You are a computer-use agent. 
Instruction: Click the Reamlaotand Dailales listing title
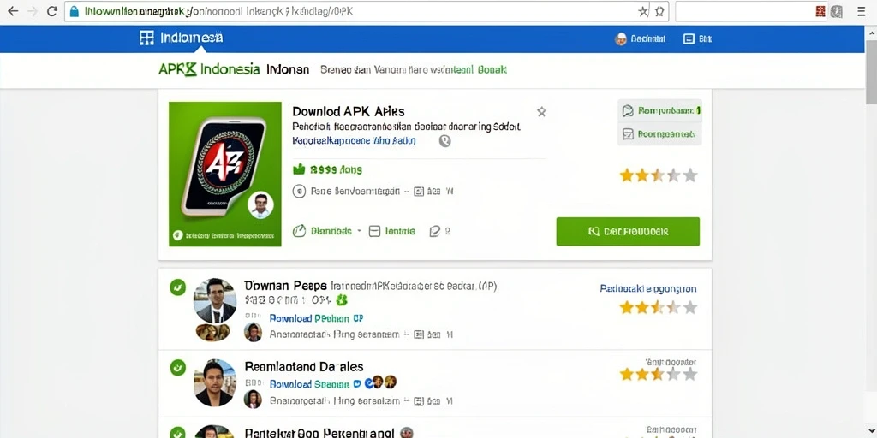[304, 366]
